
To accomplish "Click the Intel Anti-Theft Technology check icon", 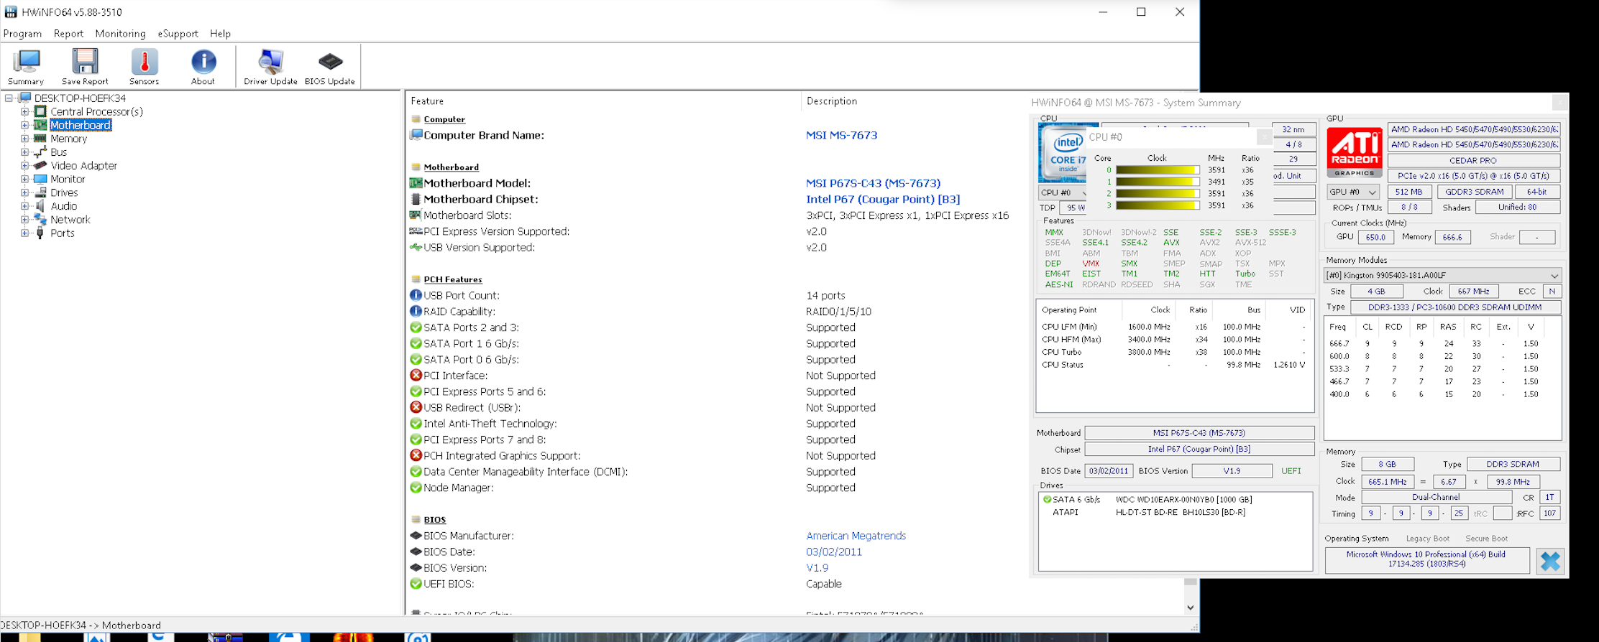I will (x=416, y=424).
